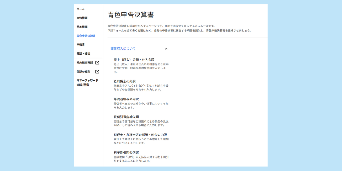Click the external link icon beside 期末残高確認

97,63
